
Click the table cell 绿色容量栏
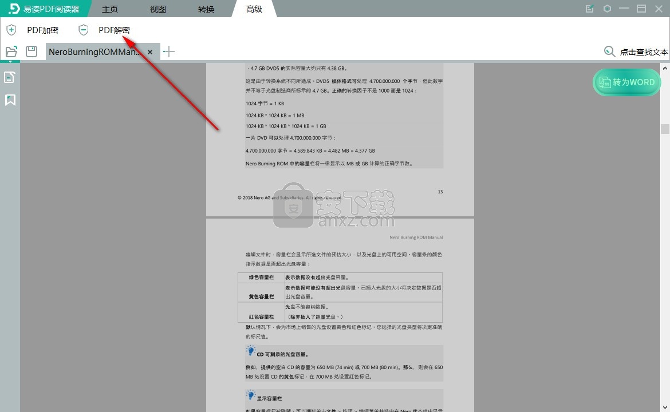point(262,278)
